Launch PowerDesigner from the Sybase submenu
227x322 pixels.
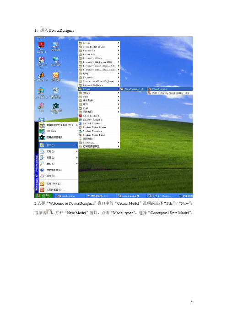[x=170, y=89]
